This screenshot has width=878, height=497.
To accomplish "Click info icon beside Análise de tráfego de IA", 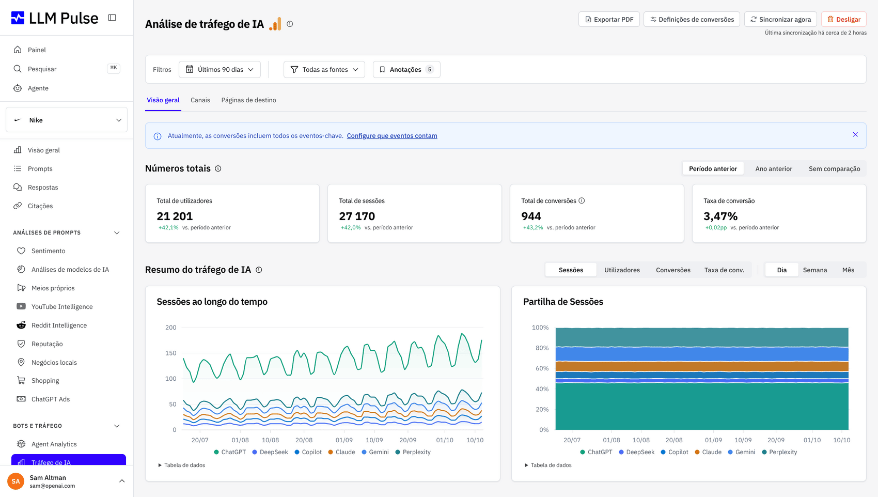I will pyautogui.click(x=290, y=24).
